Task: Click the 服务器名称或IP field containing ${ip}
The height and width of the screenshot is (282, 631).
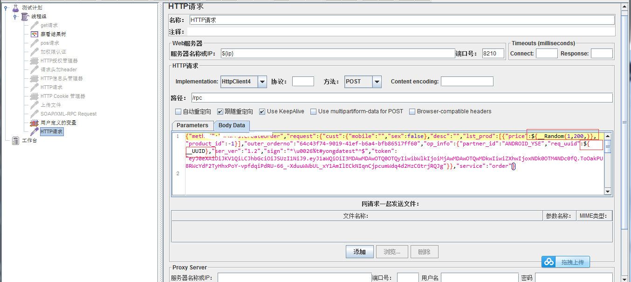Action: [x=337, y=54]
